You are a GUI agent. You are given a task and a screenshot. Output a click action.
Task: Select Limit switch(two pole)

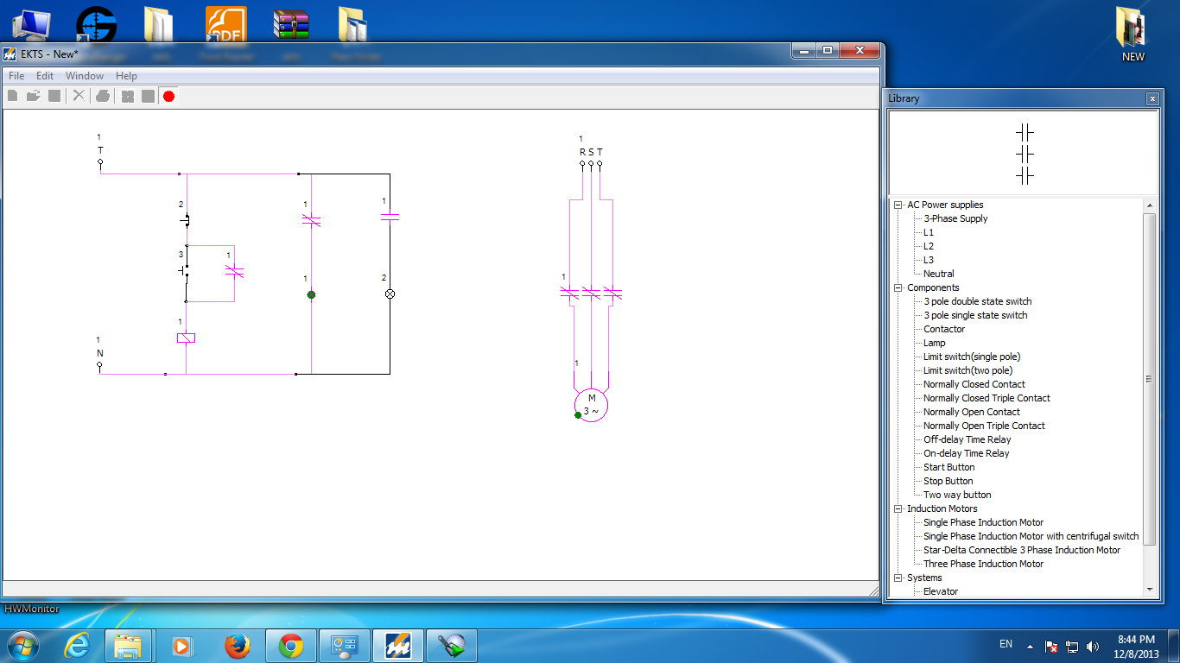pyautogui.click(x=967, y=370)
